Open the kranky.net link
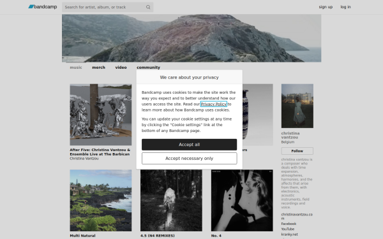 coord(289,235)
